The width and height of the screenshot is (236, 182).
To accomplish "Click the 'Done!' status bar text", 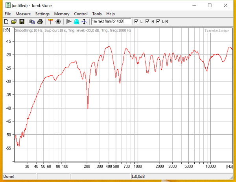I will [x=9, y=176].
